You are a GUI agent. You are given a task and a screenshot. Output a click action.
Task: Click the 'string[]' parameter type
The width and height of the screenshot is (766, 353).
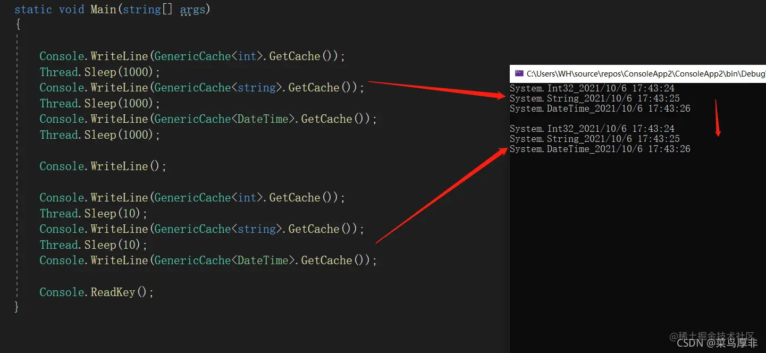[x=148, y=10]
